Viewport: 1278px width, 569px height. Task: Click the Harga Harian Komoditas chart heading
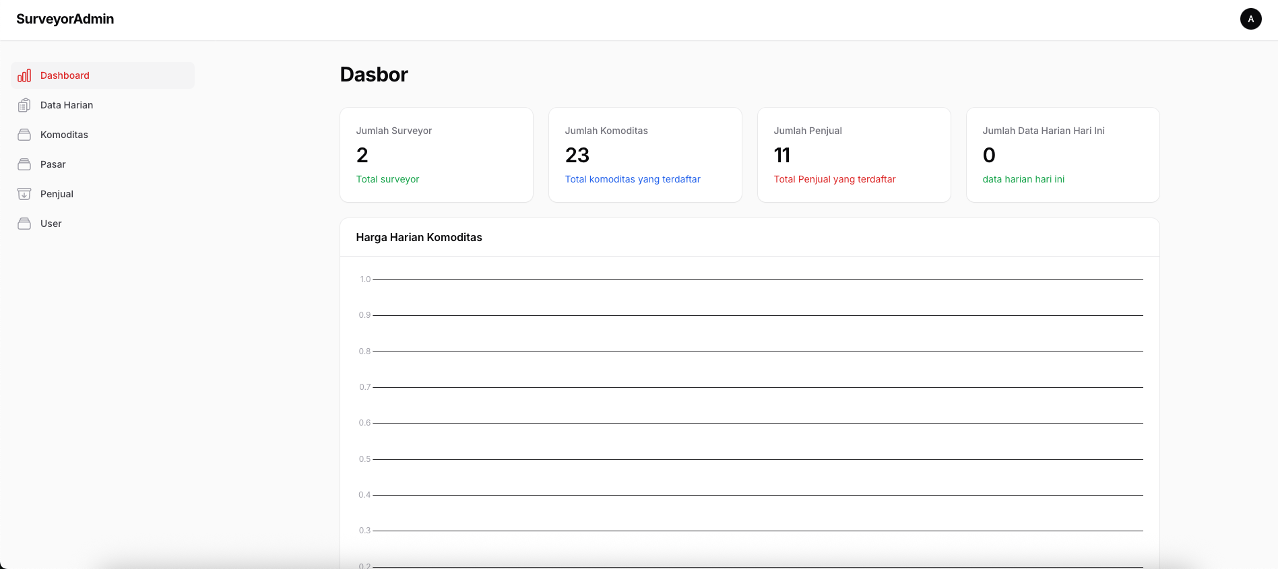tap(419, 237)
